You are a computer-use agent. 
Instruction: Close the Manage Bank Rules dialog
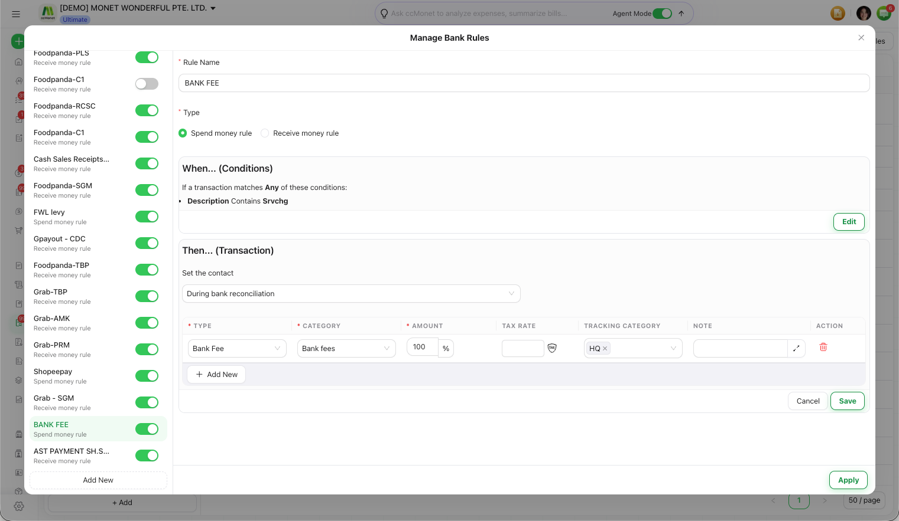click(x=861, y=38)
